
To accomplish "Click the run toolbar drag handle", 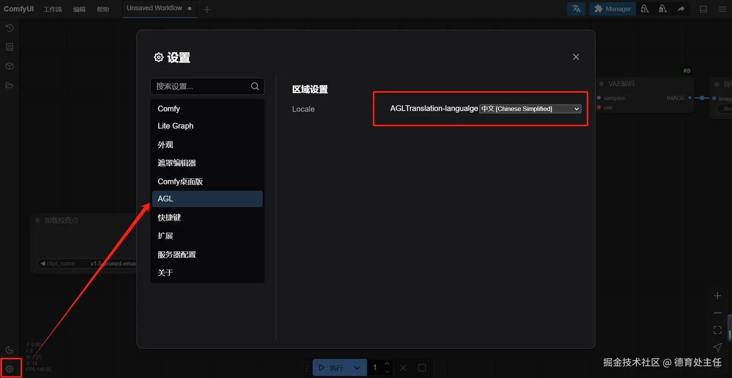I will [307, 368].
